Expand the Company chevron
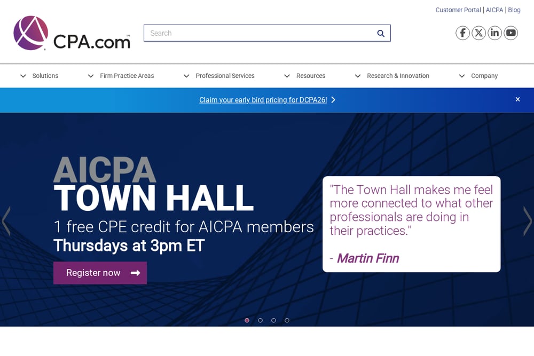Image resolution: width=534 pixels, height=356 pixels. (462, 76)
